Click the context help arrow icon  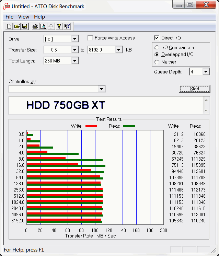click(x=67, y=26)
